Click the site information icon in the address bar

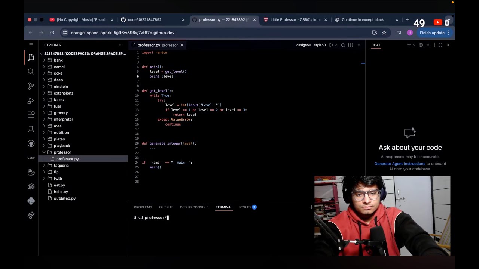pos(64,33)
